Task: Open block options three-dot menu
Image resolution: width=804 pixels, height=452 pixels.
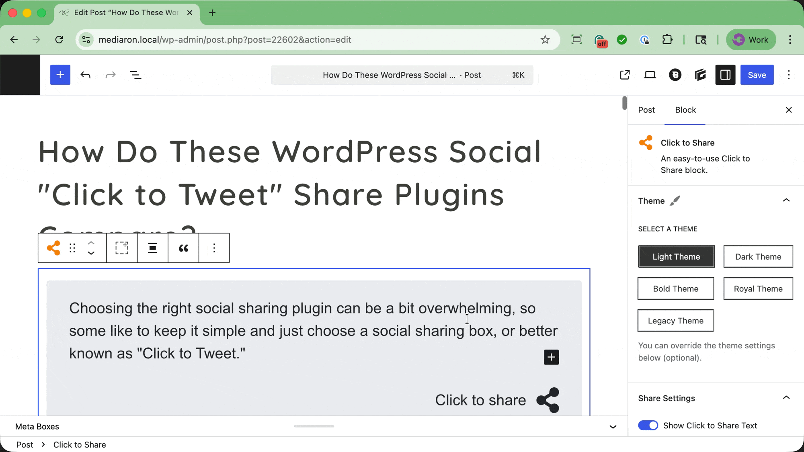Action: point(214,248)
